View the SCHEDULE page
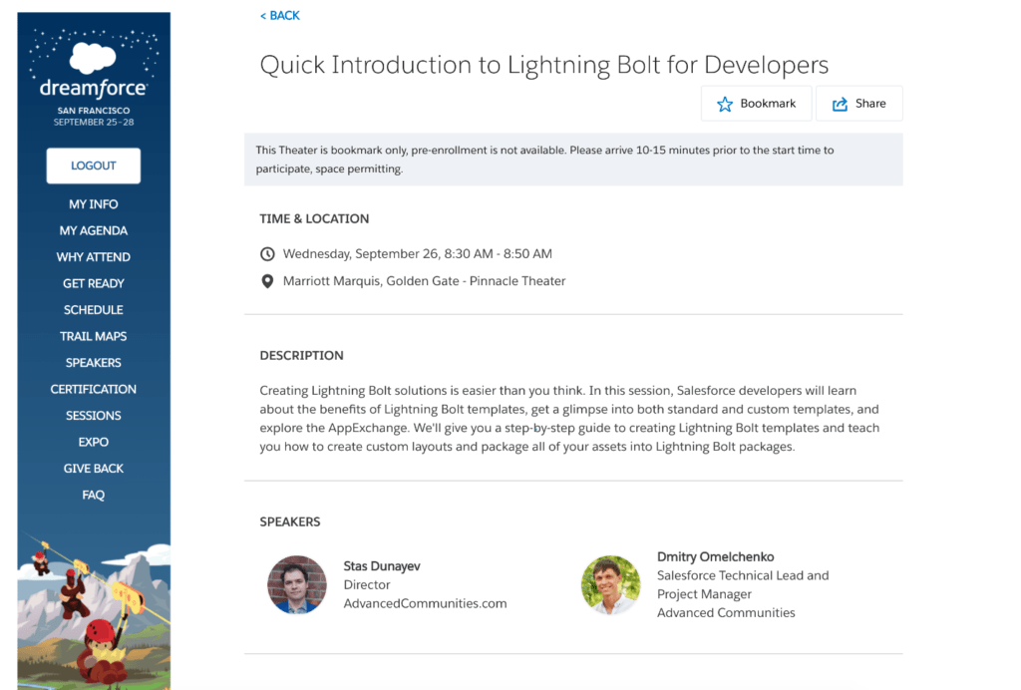This screenshot has width=1021, height=690. 93,310
